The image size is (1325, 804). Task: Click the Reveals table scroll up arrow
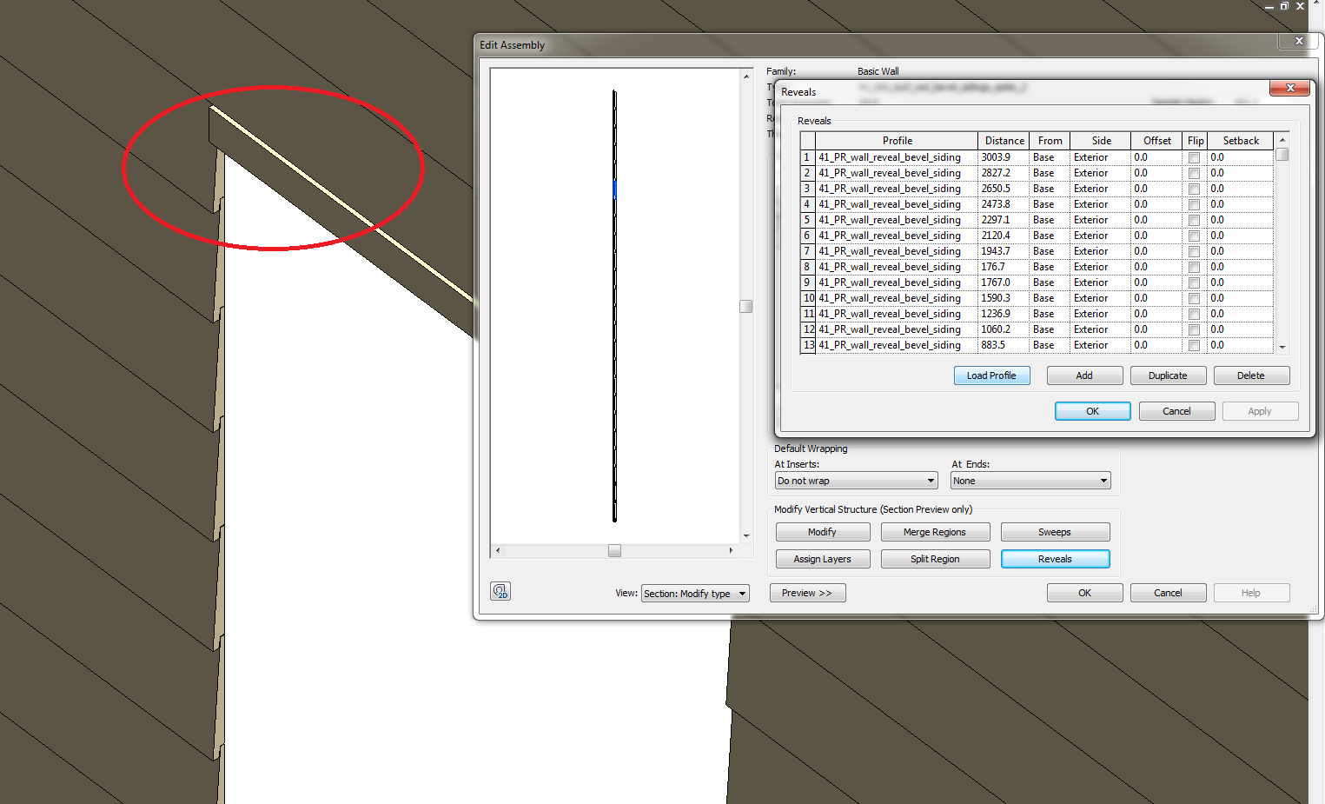tap(1282, 140)
